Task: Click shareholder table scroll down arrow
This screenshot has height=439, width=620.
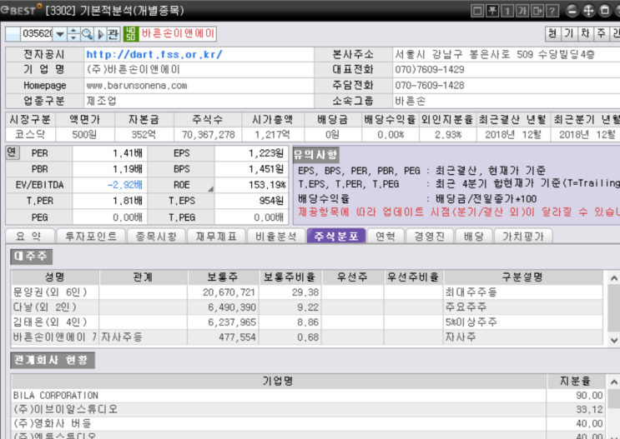Action: click(x=613, y=340)
